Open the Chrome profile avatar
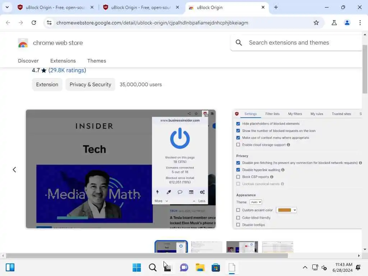368x276 pixels. click(x=347, y=23)
